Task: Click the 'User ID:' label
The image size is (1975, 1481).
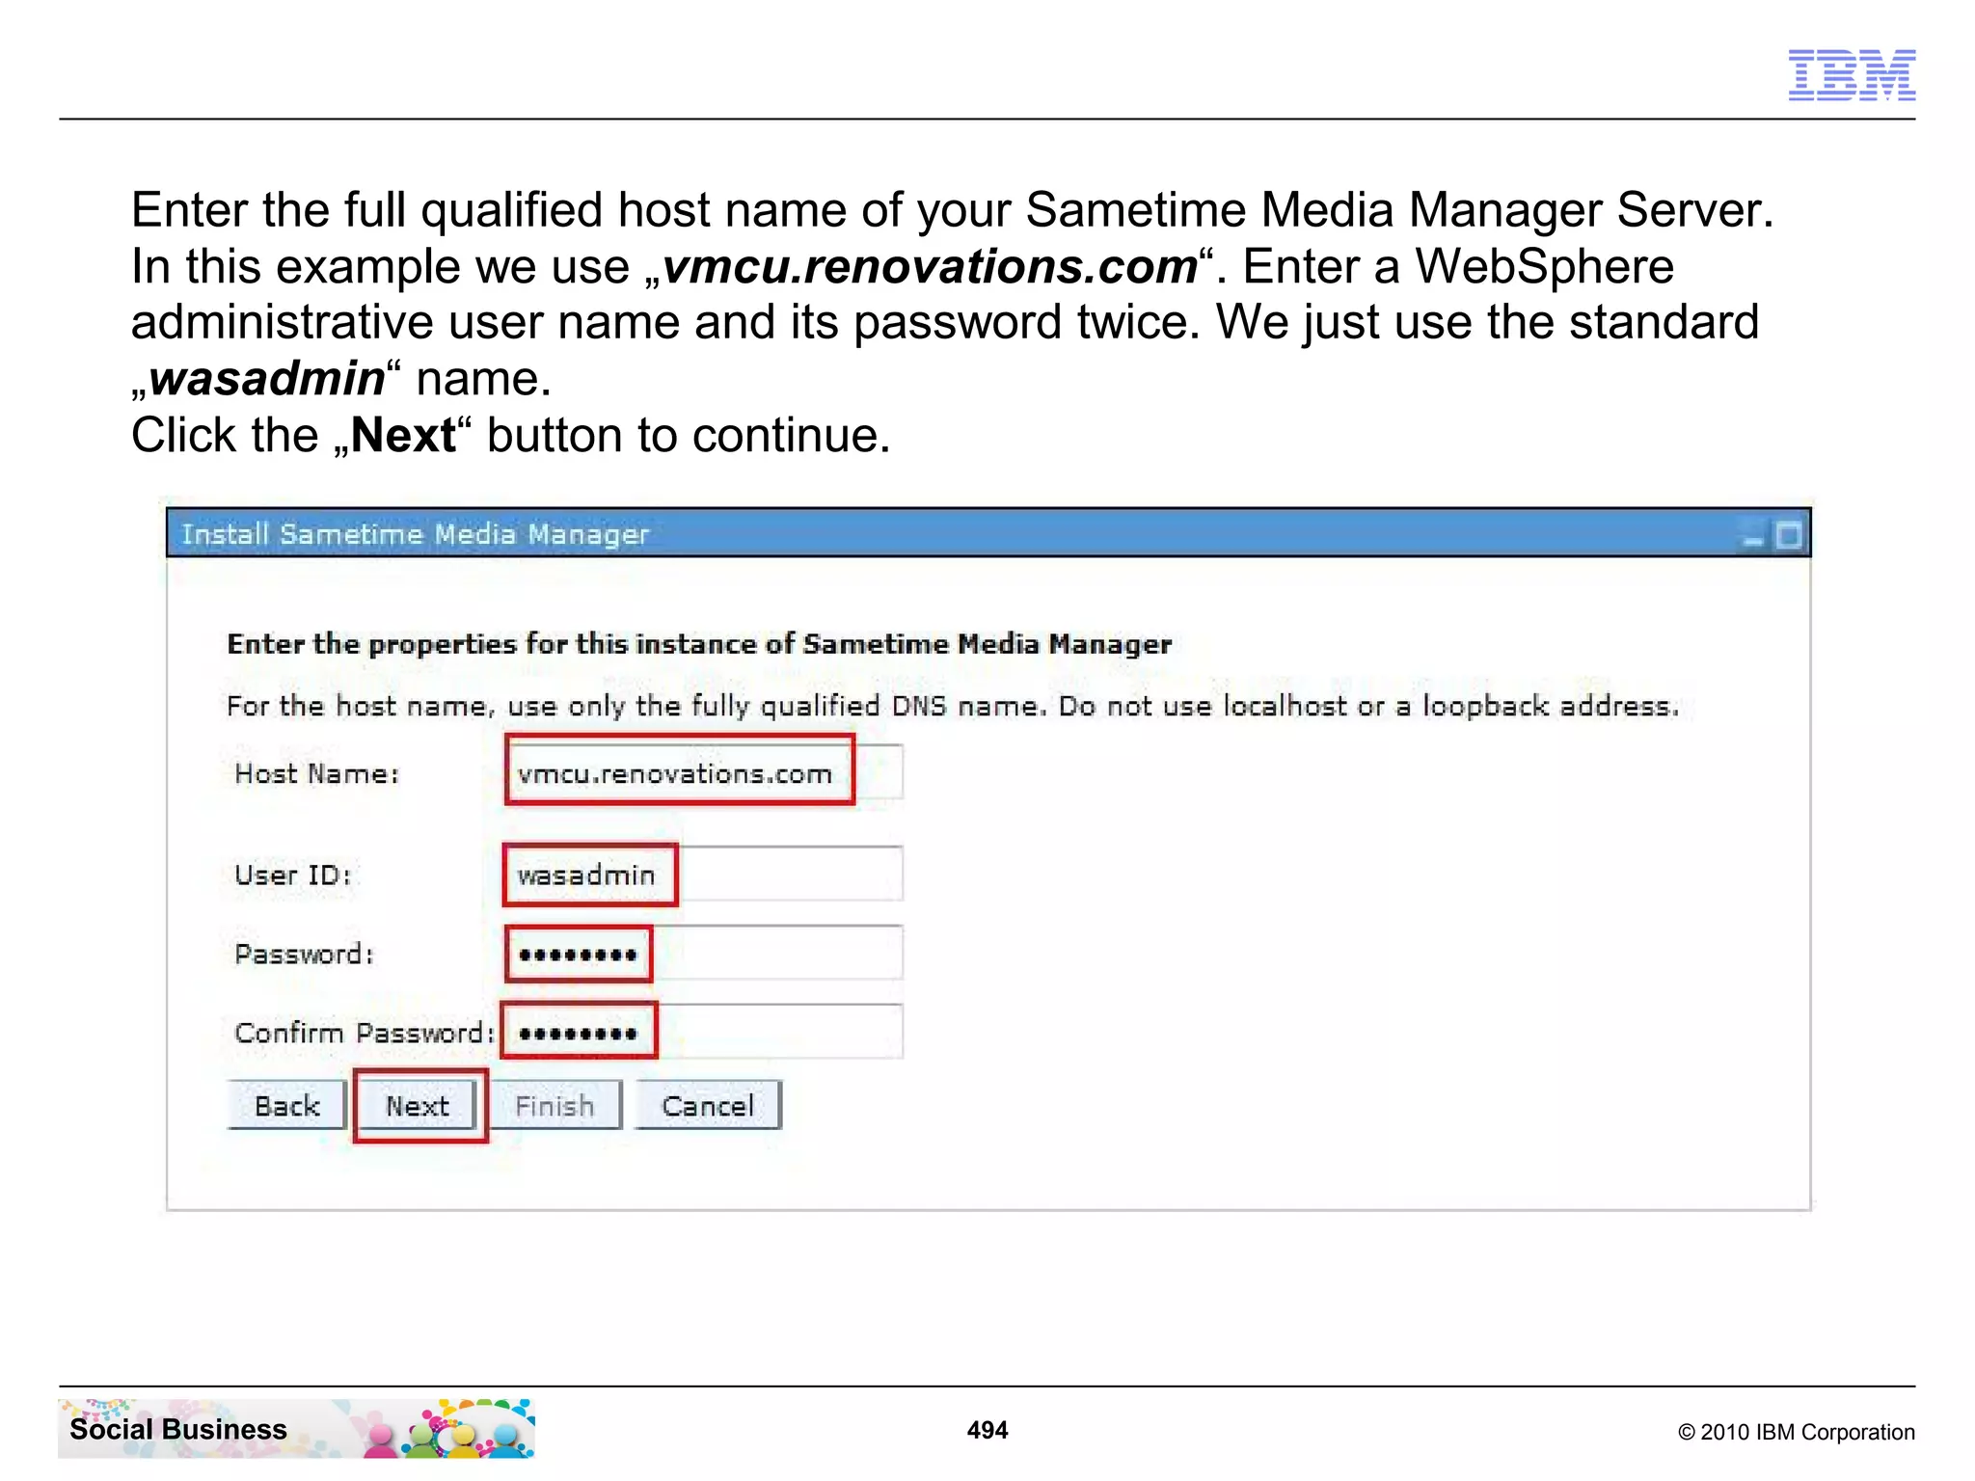Action: [x=293, y=875]
